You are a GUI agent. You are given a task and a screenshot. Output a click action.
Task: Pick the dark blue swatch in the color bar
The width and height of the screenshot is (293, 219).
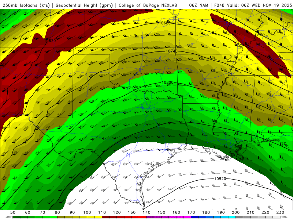(x=195, y=217)
